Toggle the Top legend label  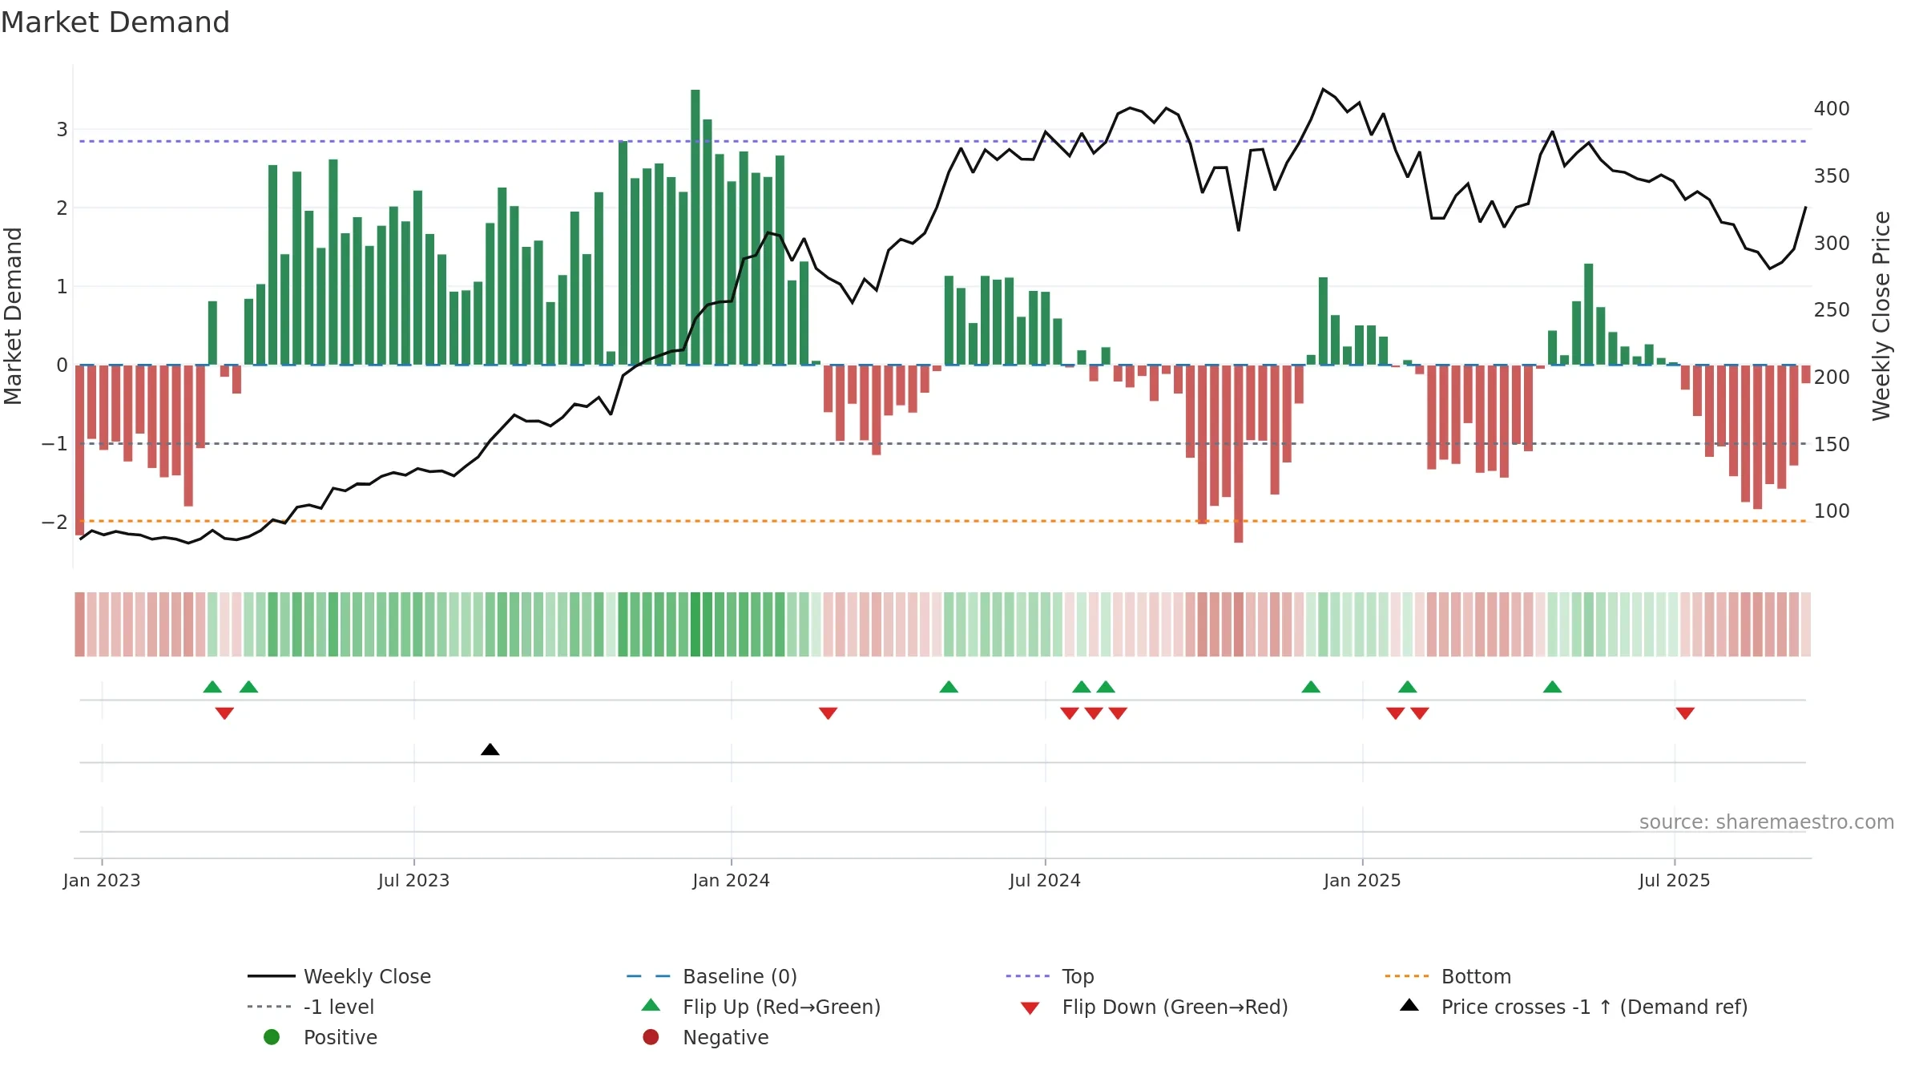coord(1078,976)
